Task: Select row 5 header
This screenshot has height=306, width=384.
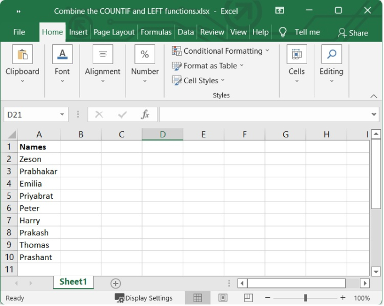Action: (x=9, y=196)
